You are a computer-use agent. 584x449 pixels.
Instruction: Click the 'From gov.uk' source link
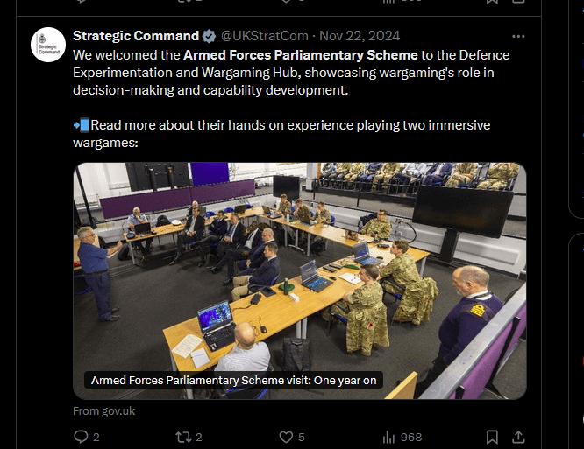[103, 411]
